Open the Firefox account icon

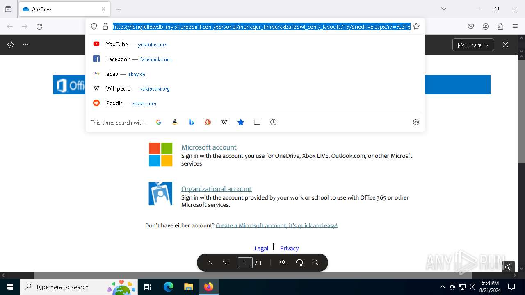(x=486, y=26)
